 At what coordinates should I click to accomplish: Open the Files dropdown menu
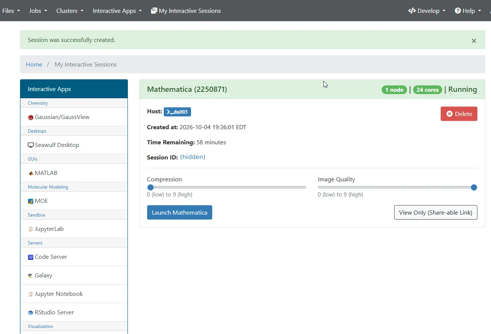[11, 11]
